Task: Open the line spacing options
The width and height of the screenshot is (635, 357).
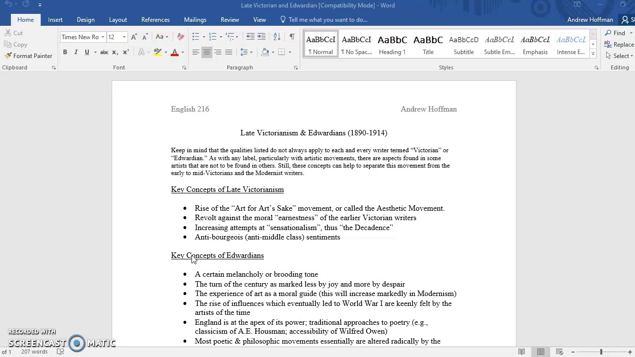Action: point(246,52)
